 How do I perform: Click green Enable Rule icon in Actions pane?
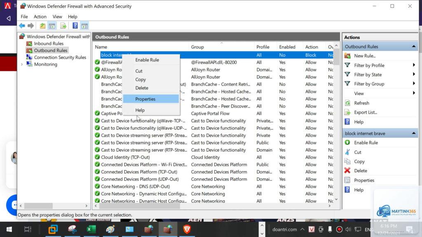click(347, 142)
